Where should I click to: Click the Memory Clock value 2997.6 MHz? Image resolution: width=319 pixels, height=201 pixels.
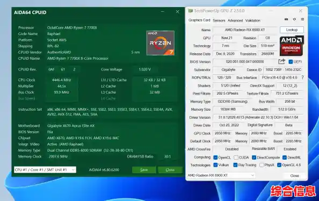58,156
